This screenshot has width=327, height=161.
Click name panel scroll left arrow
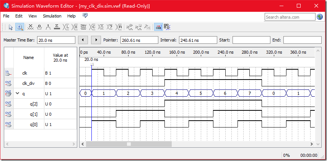tap(7, 144)
